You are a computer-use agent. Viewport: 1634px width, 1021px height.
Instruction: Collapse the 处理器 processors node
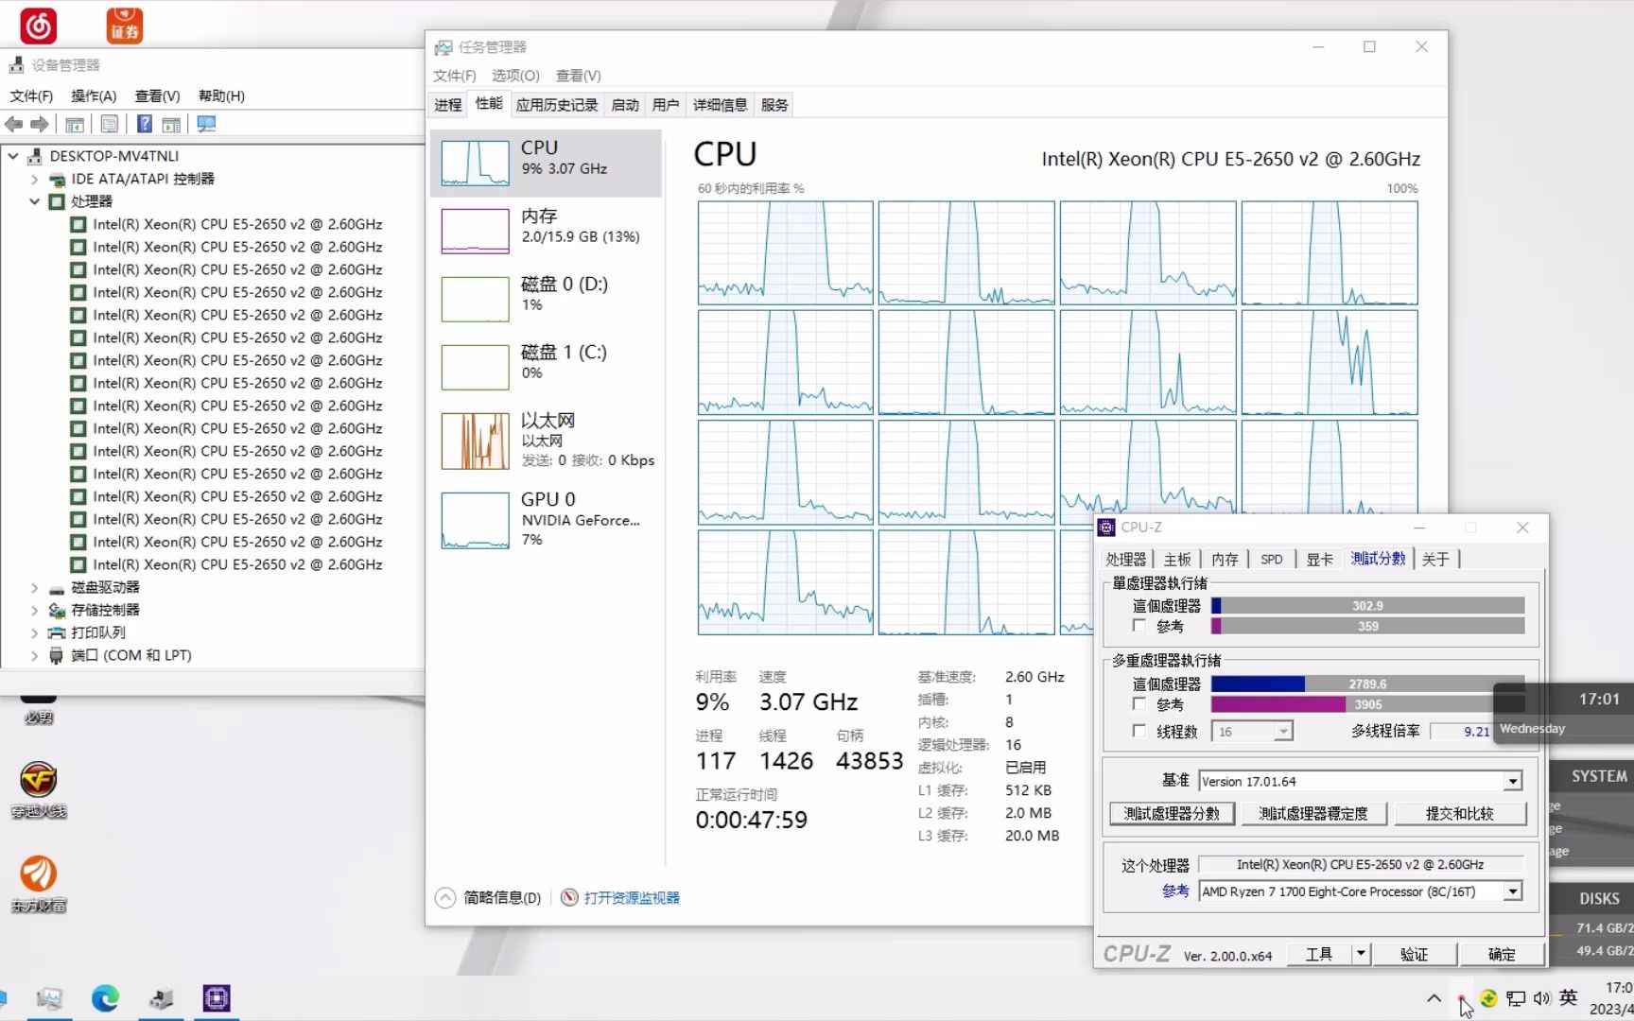[35, 201]
